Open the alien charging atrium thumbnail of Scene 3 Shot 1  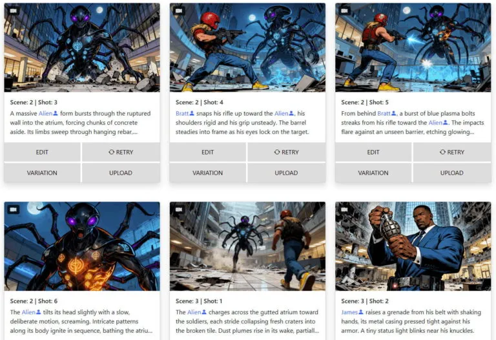(x=248, y=246)
